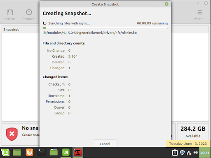Open the file manager folder icon
This screenshot has height=158, width=211.
pos(54,152)
